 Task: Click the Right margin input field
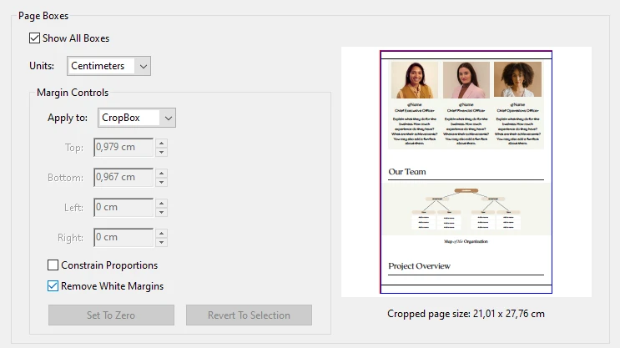123,237
